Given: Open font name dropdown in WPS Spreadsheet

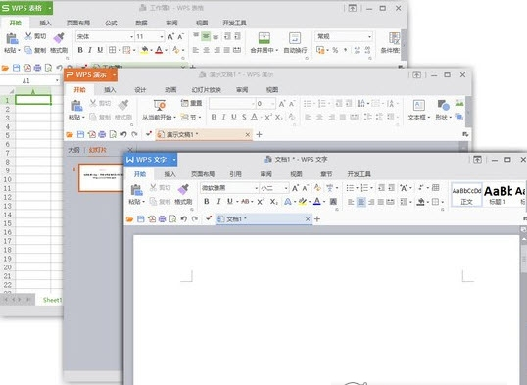Looking at the screenshot, I should (x=131, y=36).
